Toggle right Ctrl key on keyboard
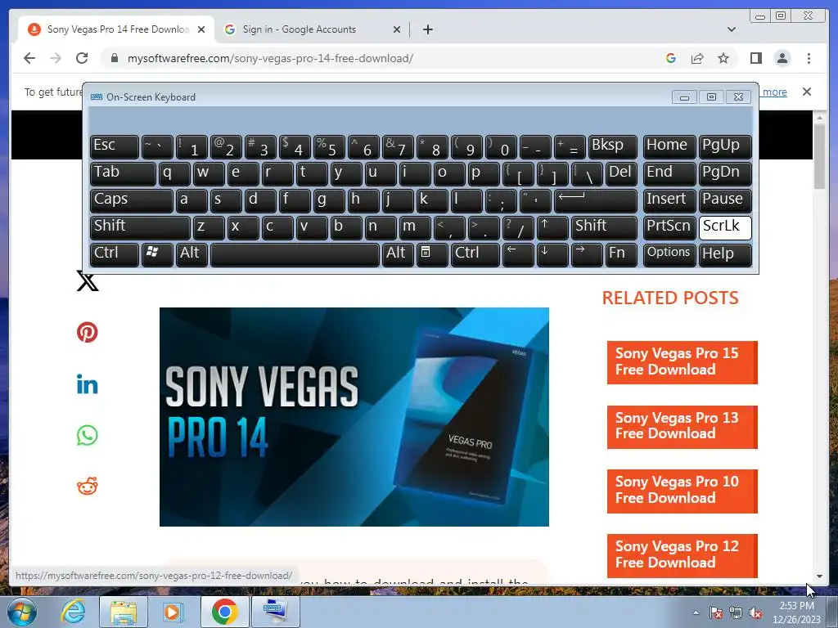 point(475,254)
